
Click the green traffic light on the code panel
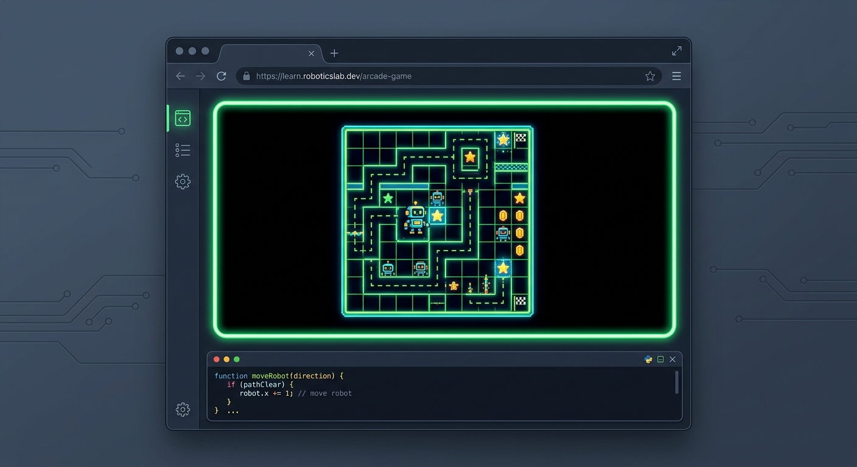tap(236, 359)
